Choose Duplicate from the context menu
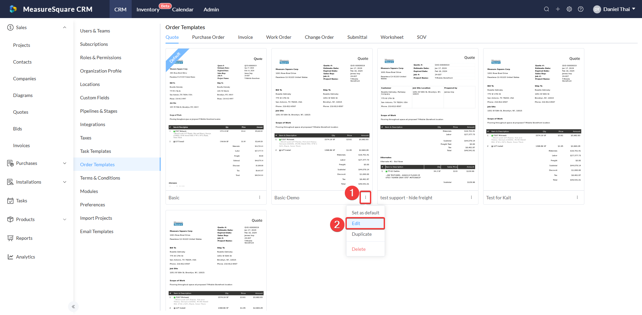The width and height of the screenshot is (642, 315). [x=366, y=234]
